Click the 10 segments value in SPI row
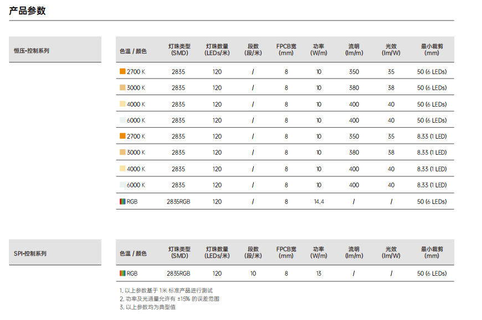Image resolution: width=482 pixels, height=320 pixels. tap(253, 274)
